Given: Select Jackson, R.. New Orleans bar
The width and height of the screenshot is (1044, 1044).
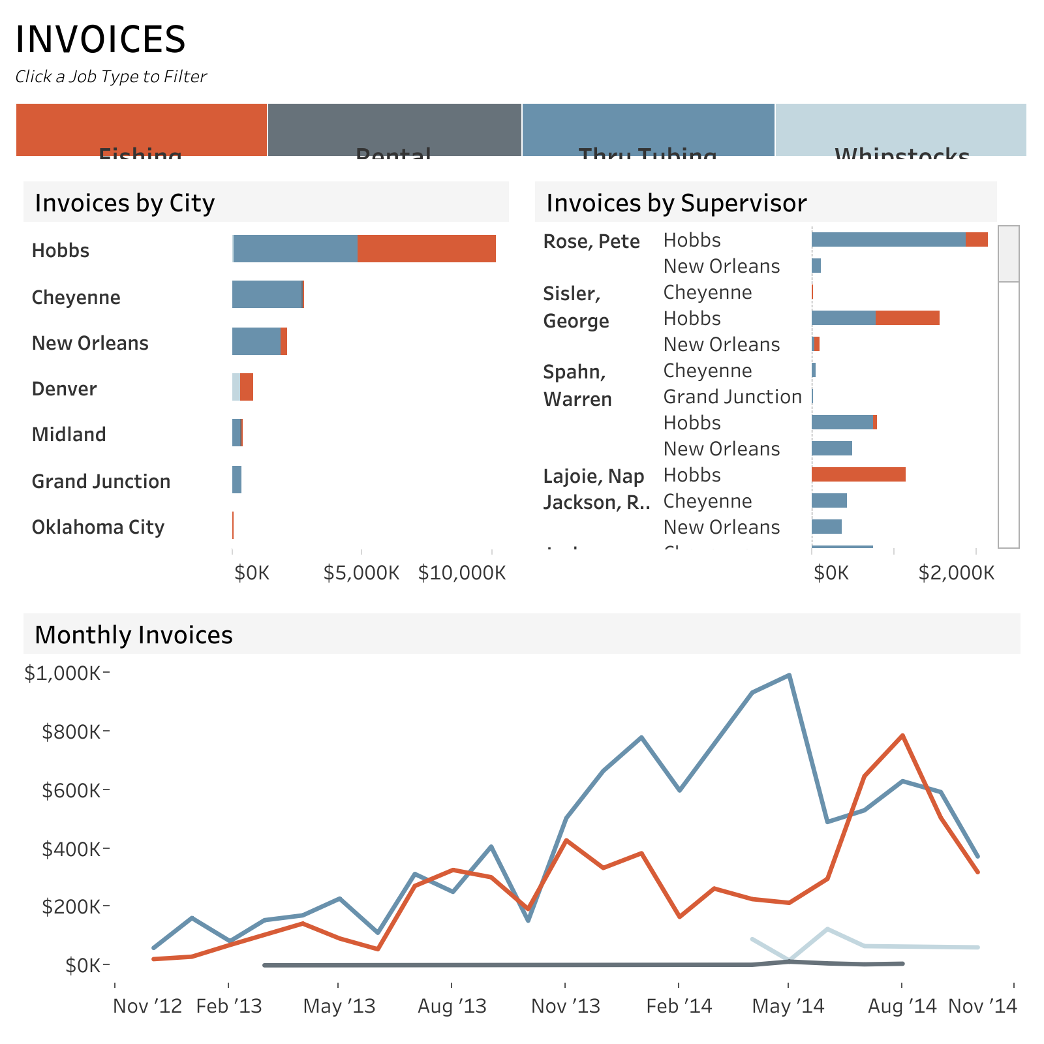Looking at the screenshot, I should (x=827, y=527).
